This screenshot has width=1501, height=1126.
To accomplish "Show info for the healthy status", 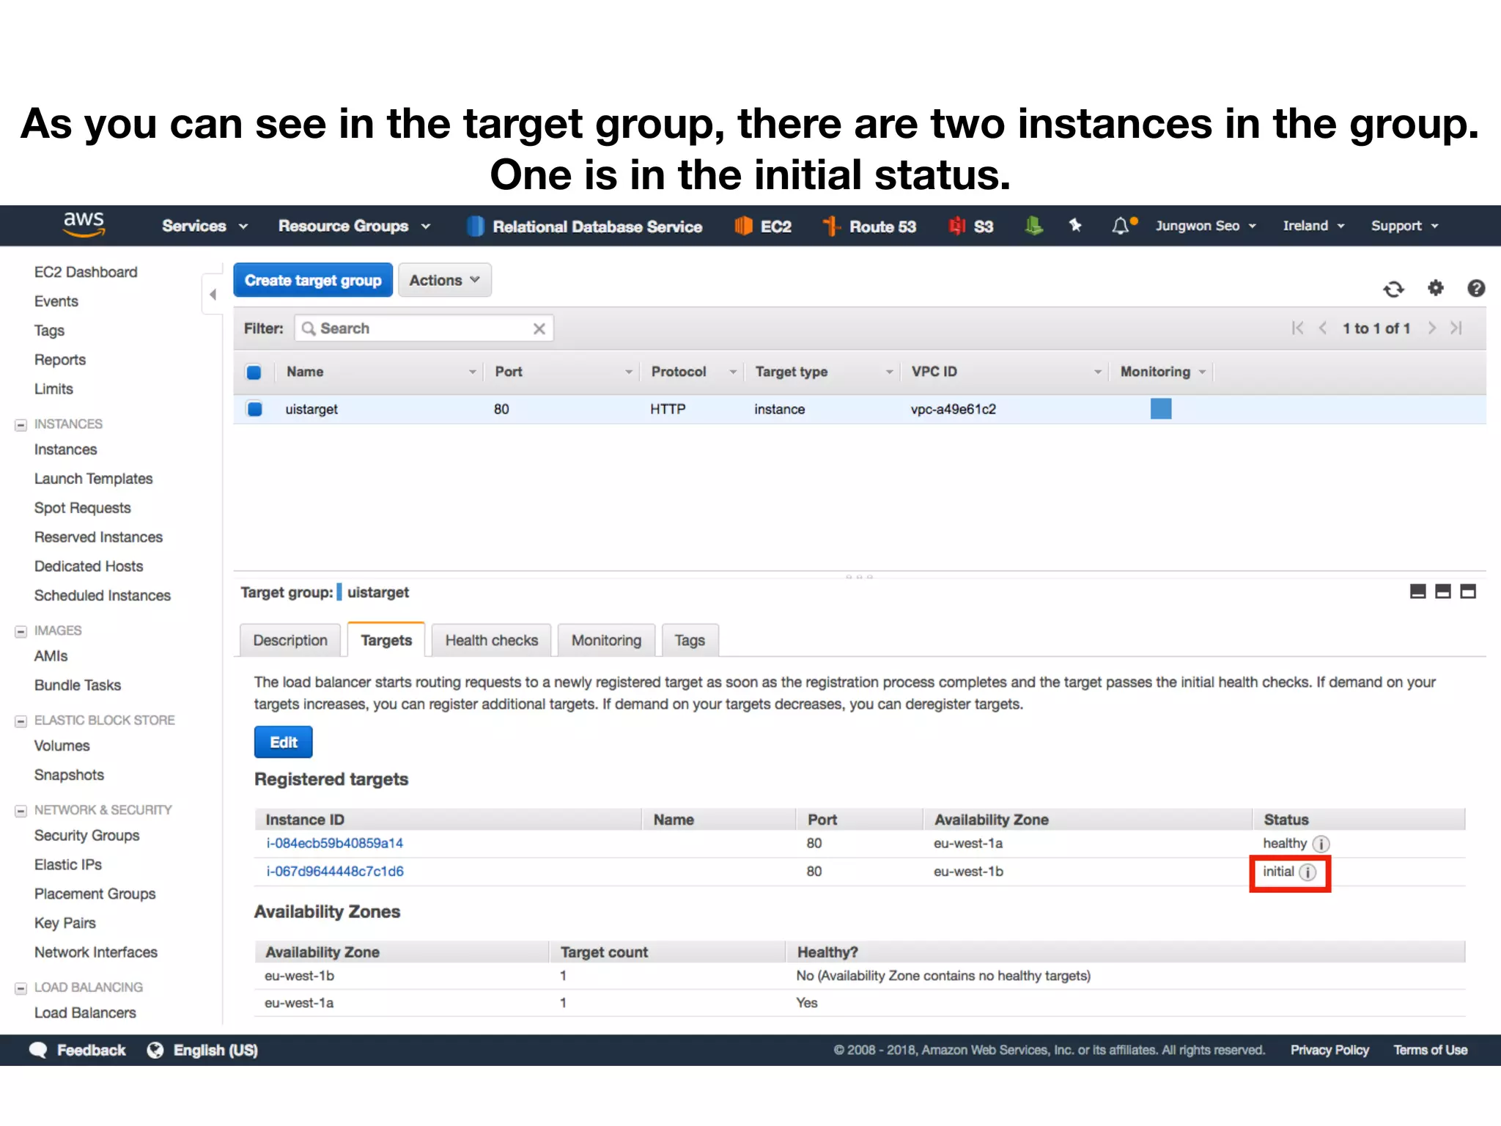I will pos(1321,844).
